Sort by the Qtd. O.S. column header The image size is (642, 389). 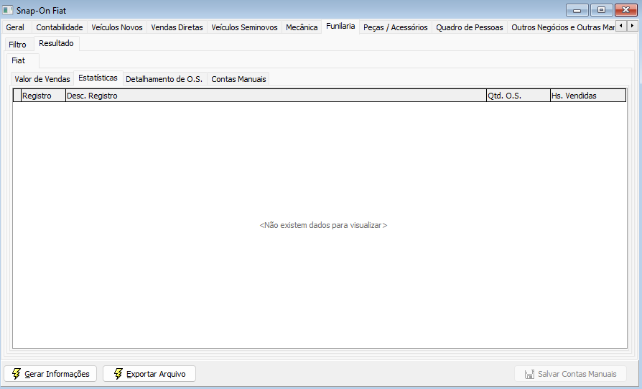tap(518, 96)
